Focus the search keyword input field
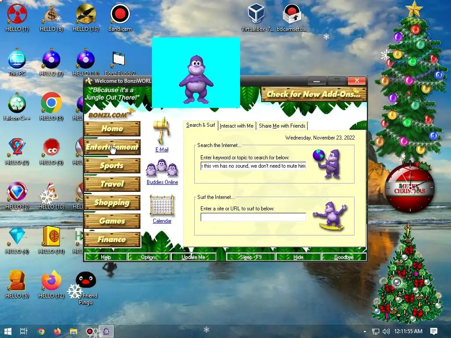The height and width of the screenshot is (338, 451). coord(253,166)
